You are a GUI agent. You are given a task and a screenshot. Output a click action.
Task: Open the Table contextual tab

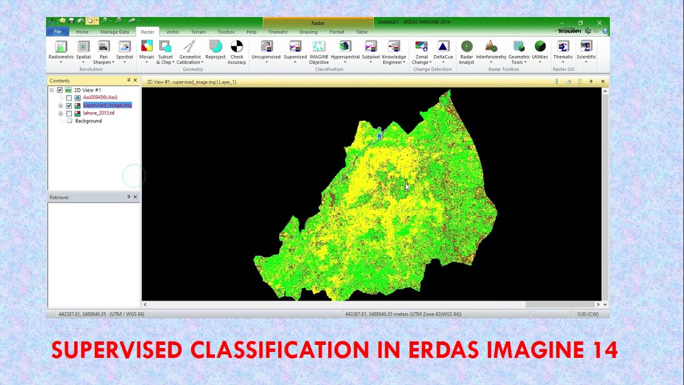[362, 32]
